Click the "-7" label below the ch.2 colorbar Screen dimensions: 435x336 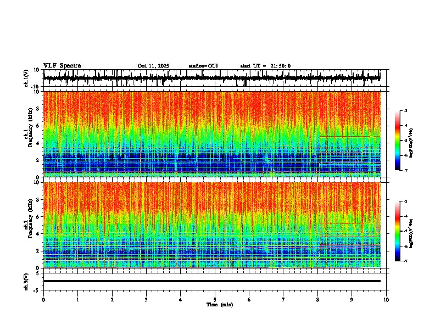405,261
